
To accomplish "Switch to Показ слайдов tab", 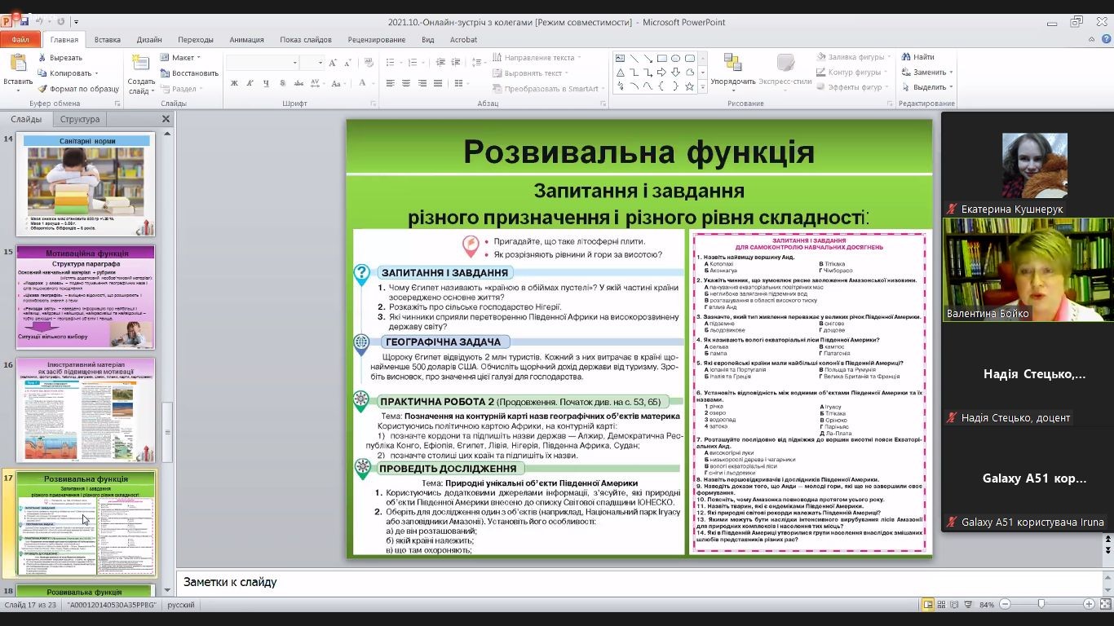I will [x=306, y=39].
